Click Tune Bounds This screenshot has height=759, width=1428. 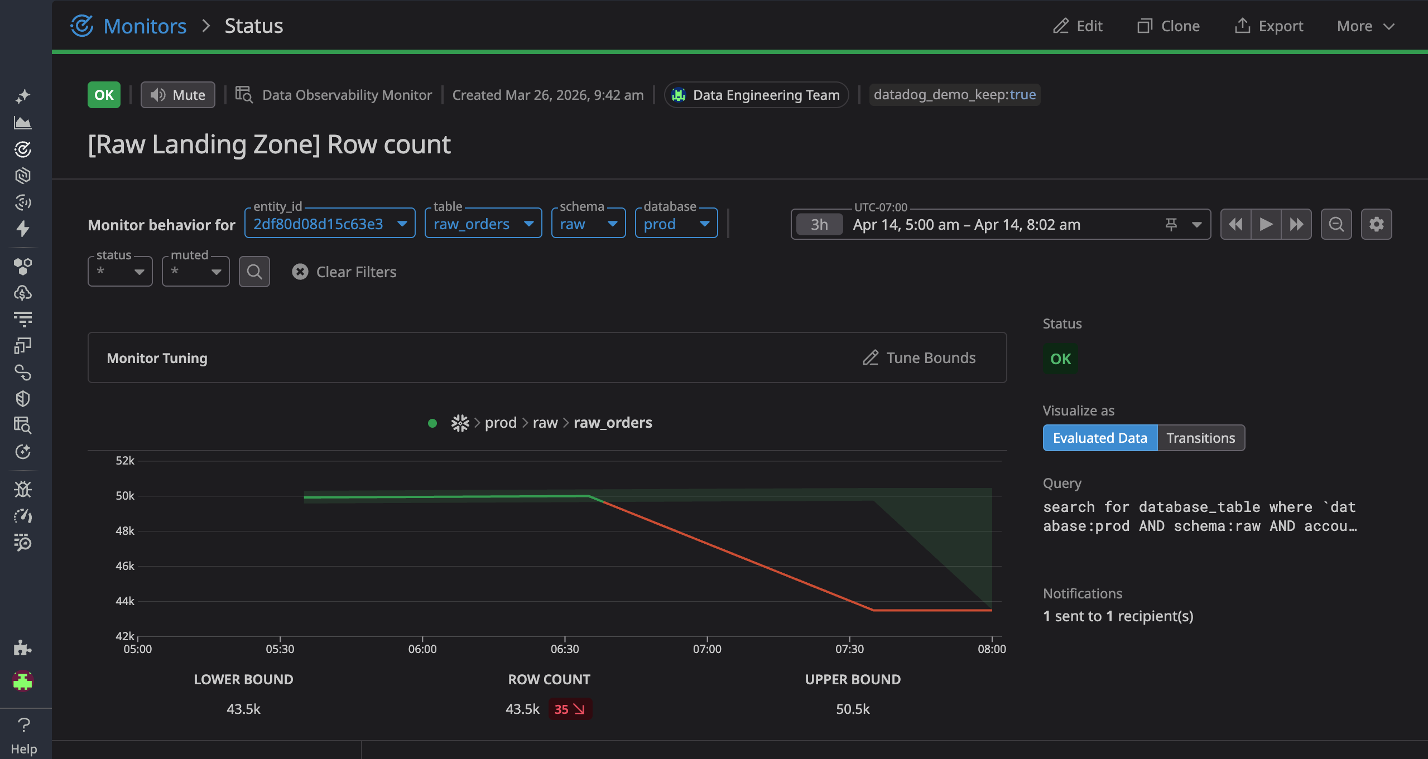click(919, 357)
